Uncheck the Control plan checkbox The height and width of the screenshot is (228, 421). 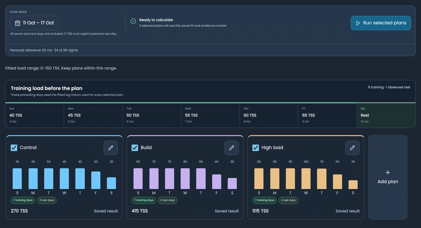tap(14, 148)
